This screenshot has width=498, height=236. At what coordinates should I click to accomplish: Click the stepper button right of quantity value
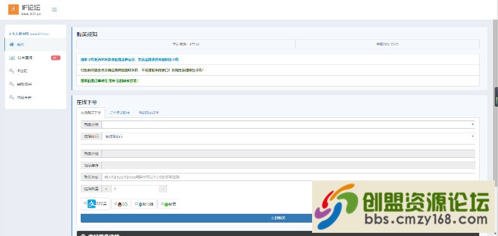tap(163, 189)
